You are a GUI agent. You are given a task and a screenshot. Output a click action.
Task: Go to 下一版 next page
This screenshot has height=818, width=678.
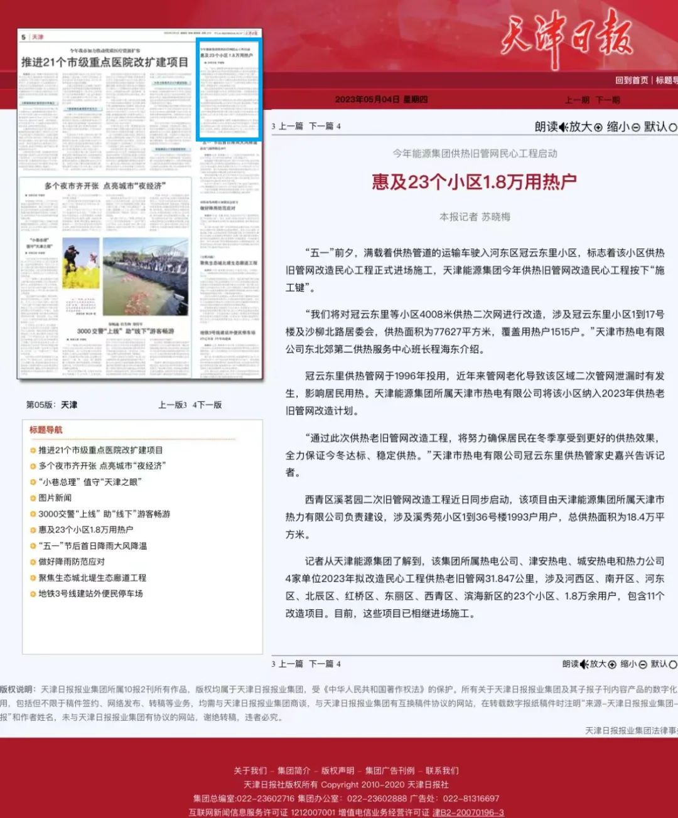210,405
